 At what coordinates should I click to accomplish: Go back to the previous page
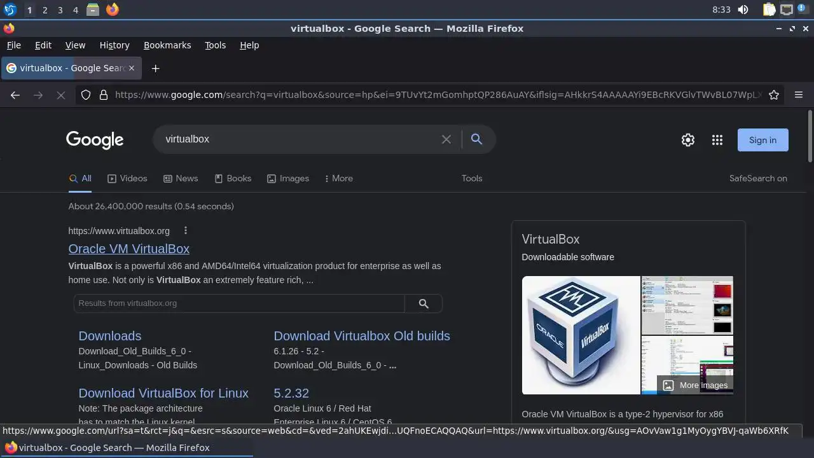coord(15,95)
